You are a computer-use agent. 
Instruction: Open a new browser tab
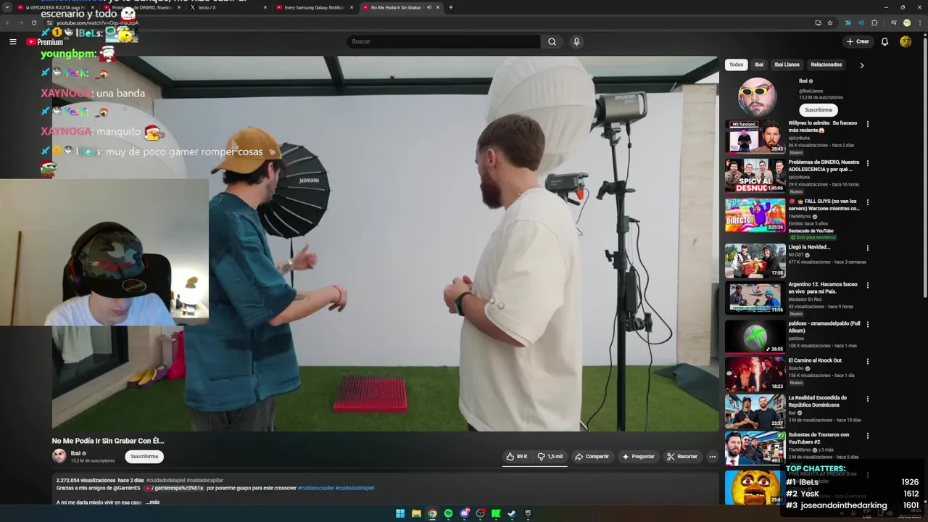[x=450, y=7]
